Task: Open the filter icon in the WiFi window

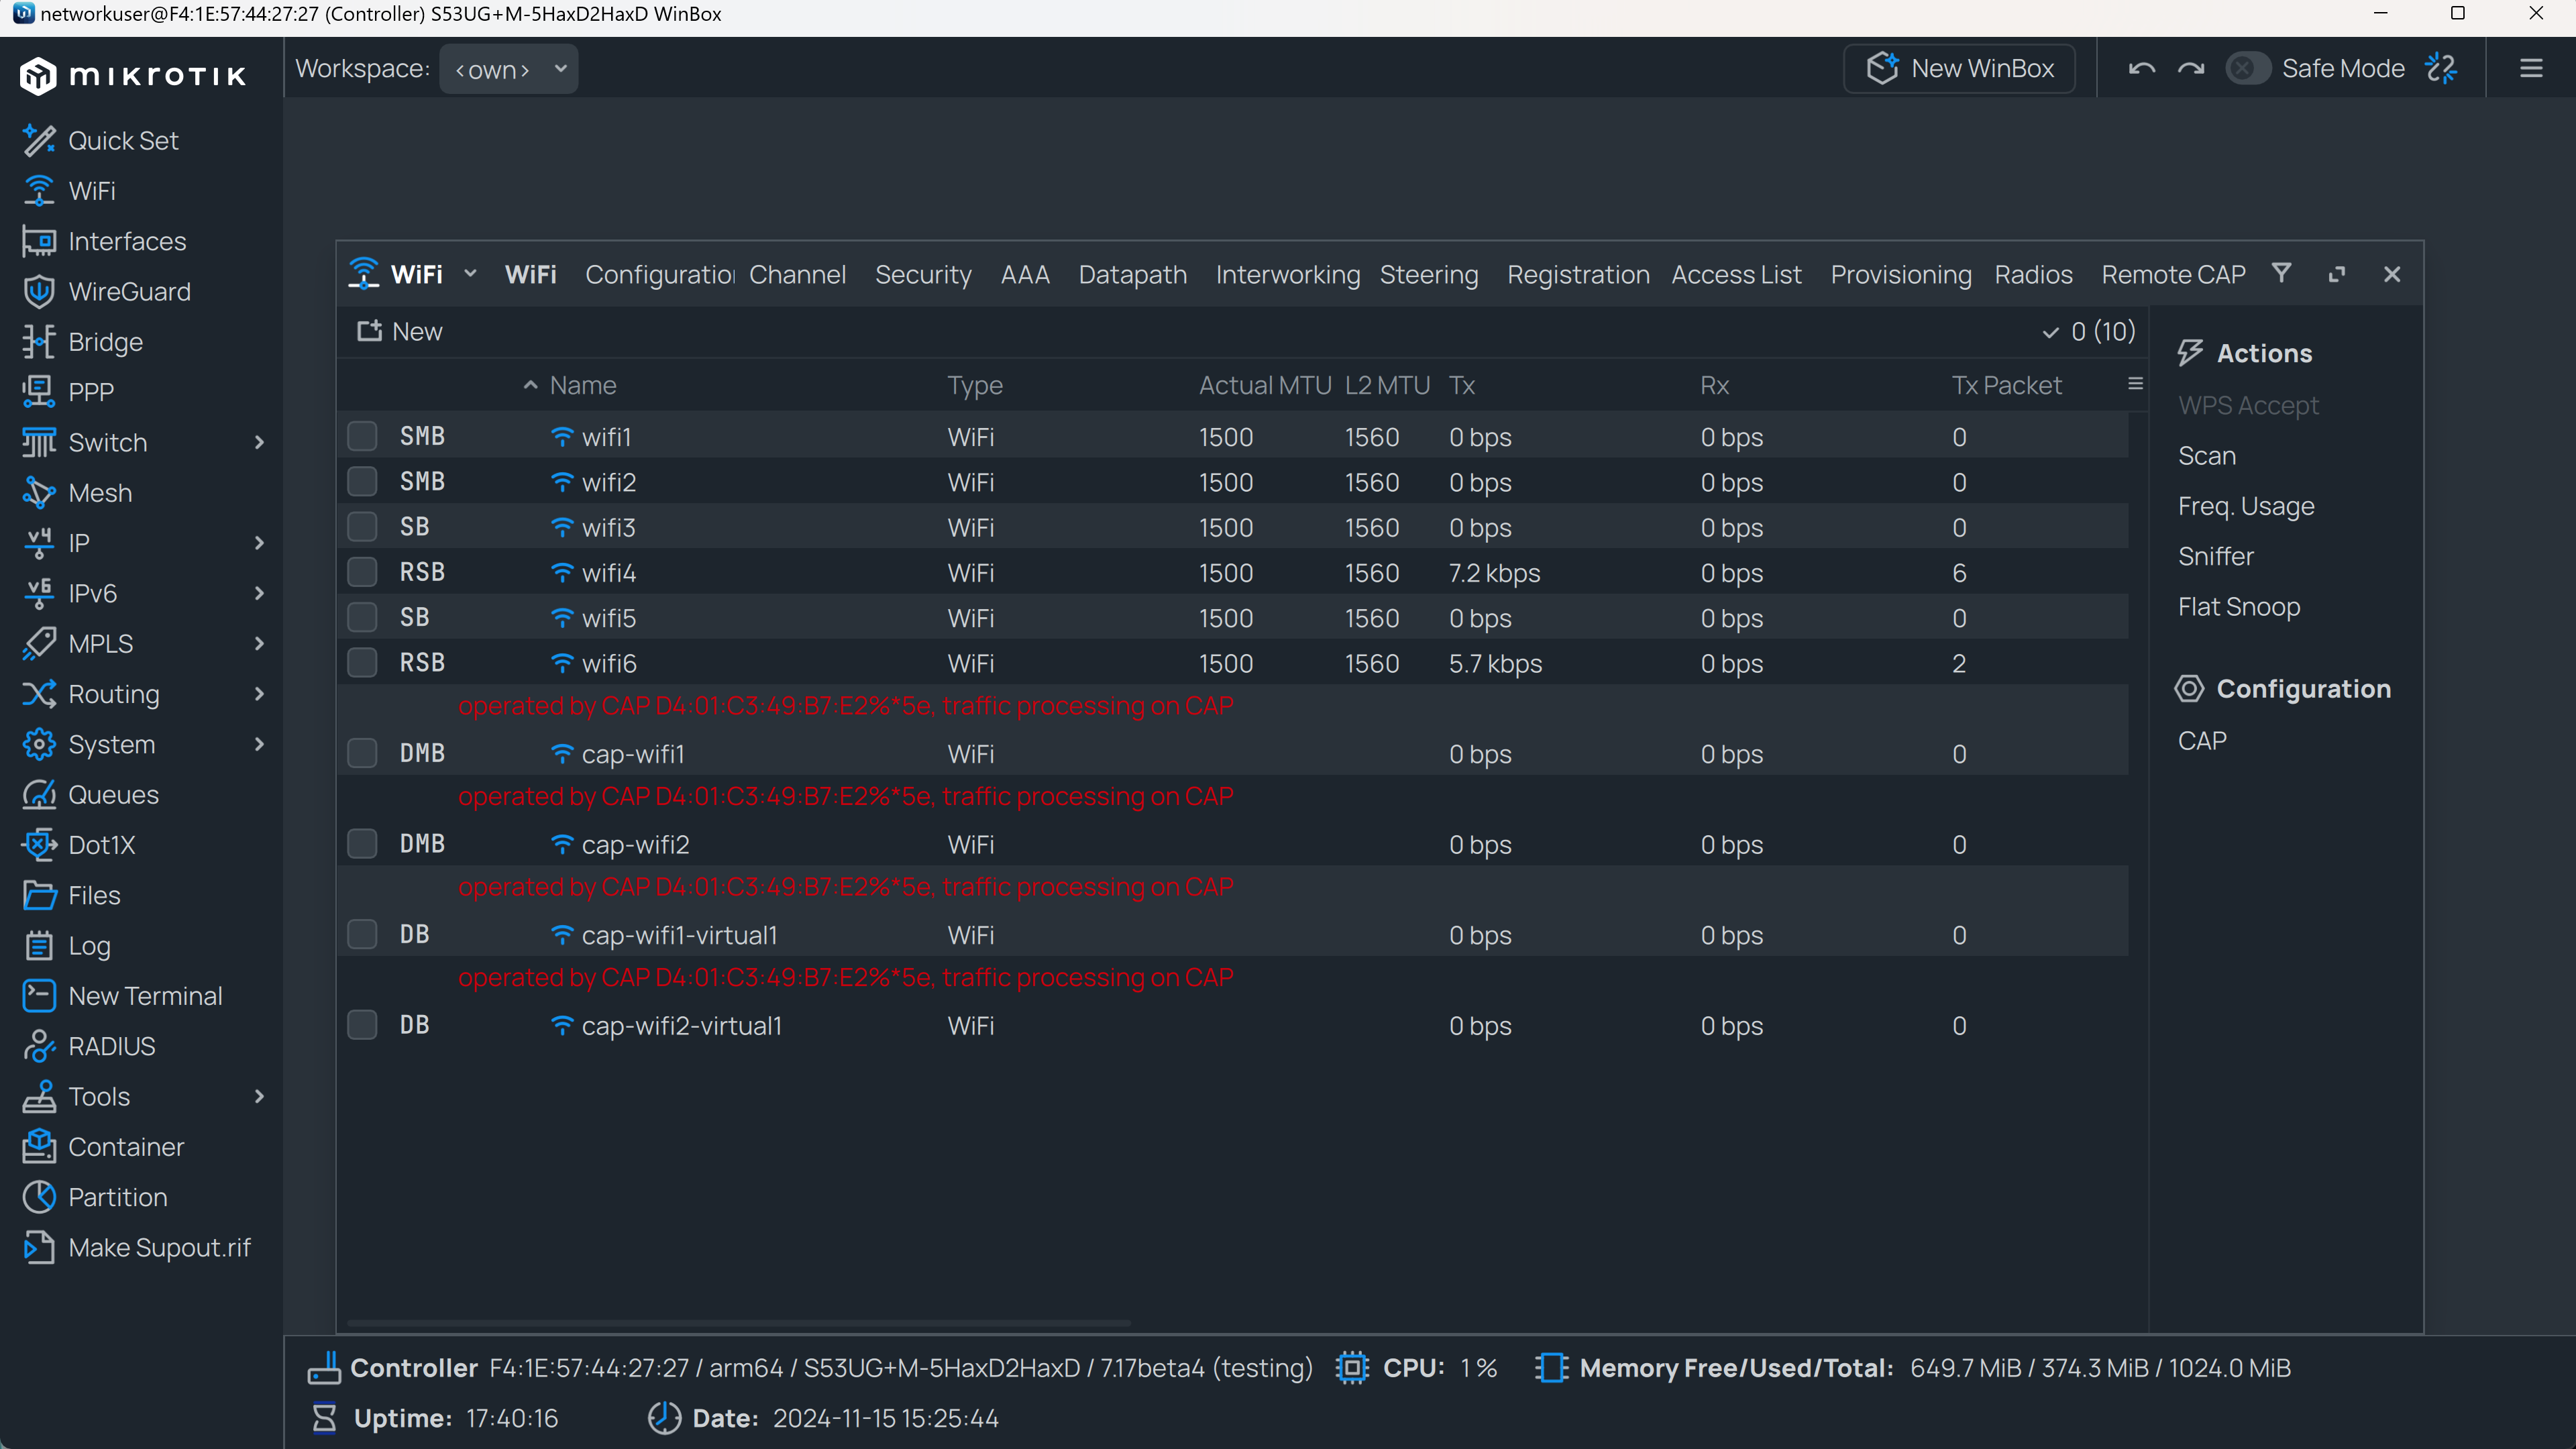Action: coord(2281,274)
